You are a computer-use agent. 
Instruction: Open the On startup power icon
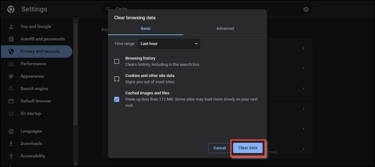11,114
